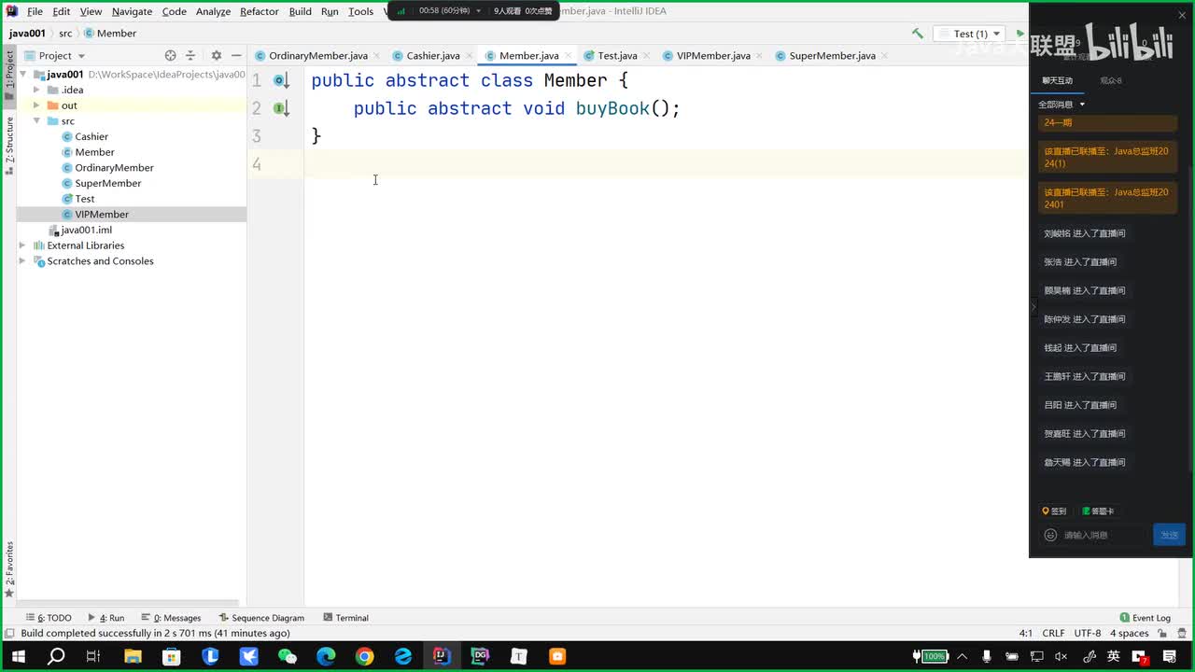1195x672 pixels.
Task: Close the OrdinaryMember.java tab
Action: point(376,56)
